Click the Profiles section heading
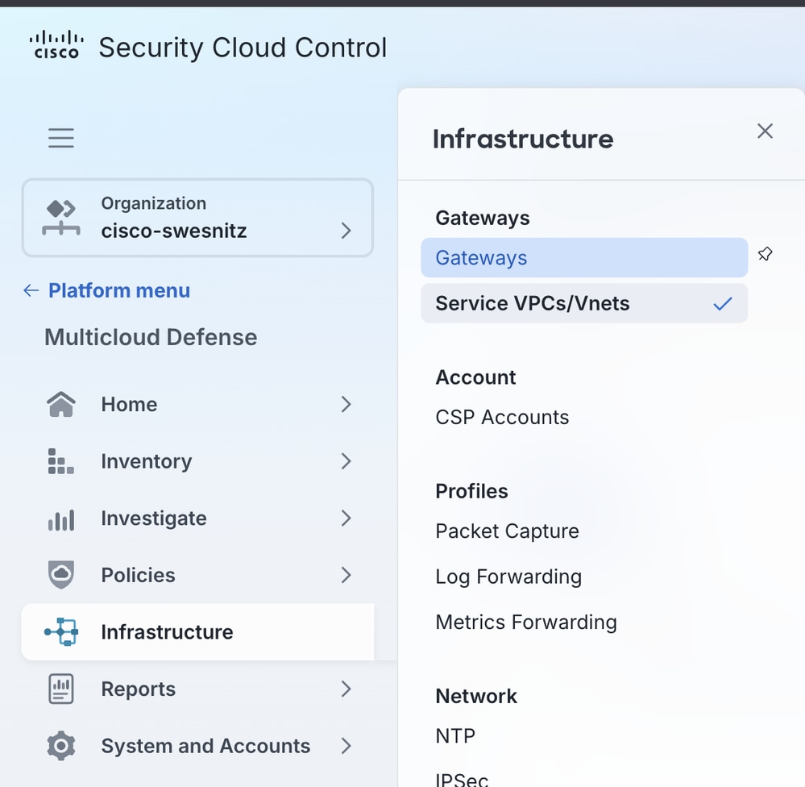This screenshot has width=805, height=787. click(x=472, y=492)
